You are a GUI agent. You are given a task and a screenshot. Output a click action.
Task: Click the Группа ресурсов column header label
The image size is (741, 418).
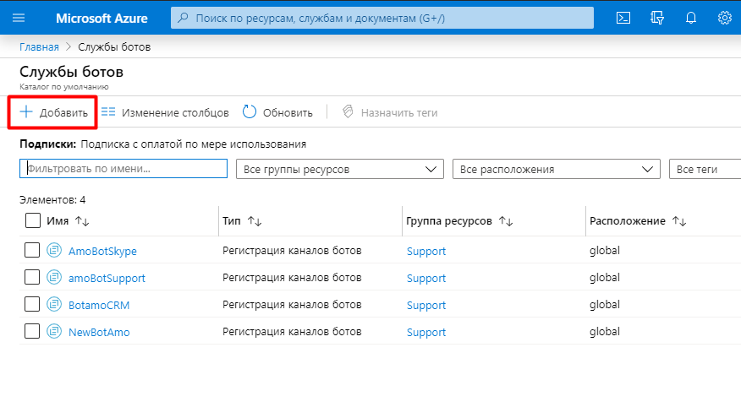pyautogui.click(x=449, y=220)
